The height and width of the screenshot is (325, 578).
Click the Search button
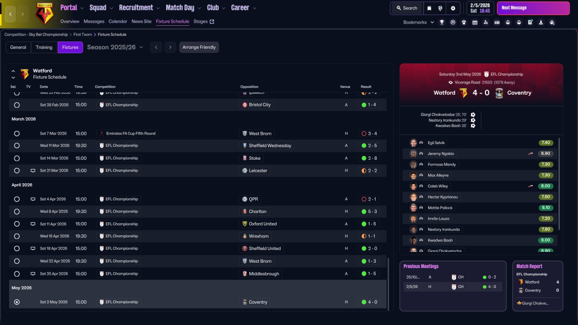[x=406, y=8]
